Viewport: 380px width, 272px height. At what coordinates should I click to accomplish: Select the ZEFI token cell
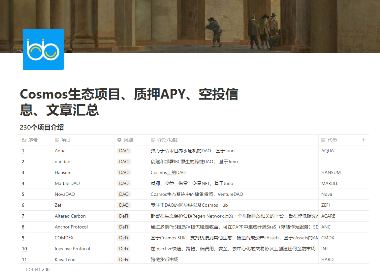pyautogui.click(x=338, y=205)
